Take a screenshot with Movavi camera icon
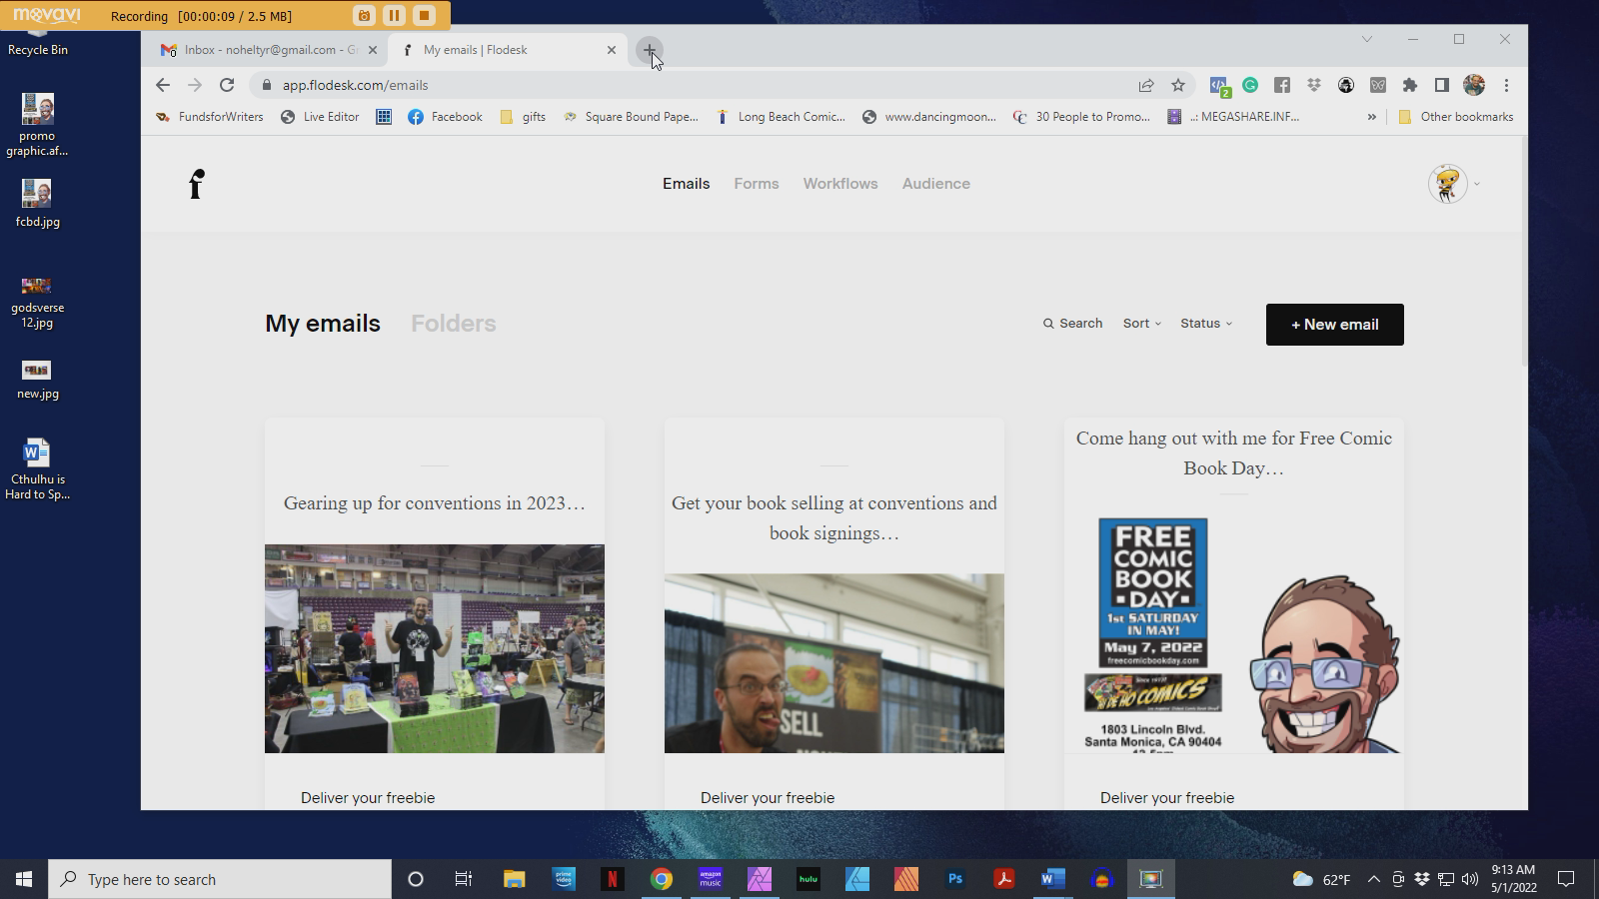This screenshot has width=1599, height=899. coord(364,16)
